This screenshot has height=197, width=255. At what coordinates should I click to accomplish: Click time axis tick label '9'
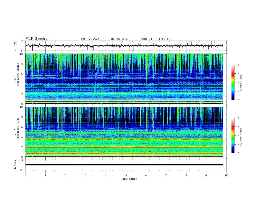coord(206,175)
